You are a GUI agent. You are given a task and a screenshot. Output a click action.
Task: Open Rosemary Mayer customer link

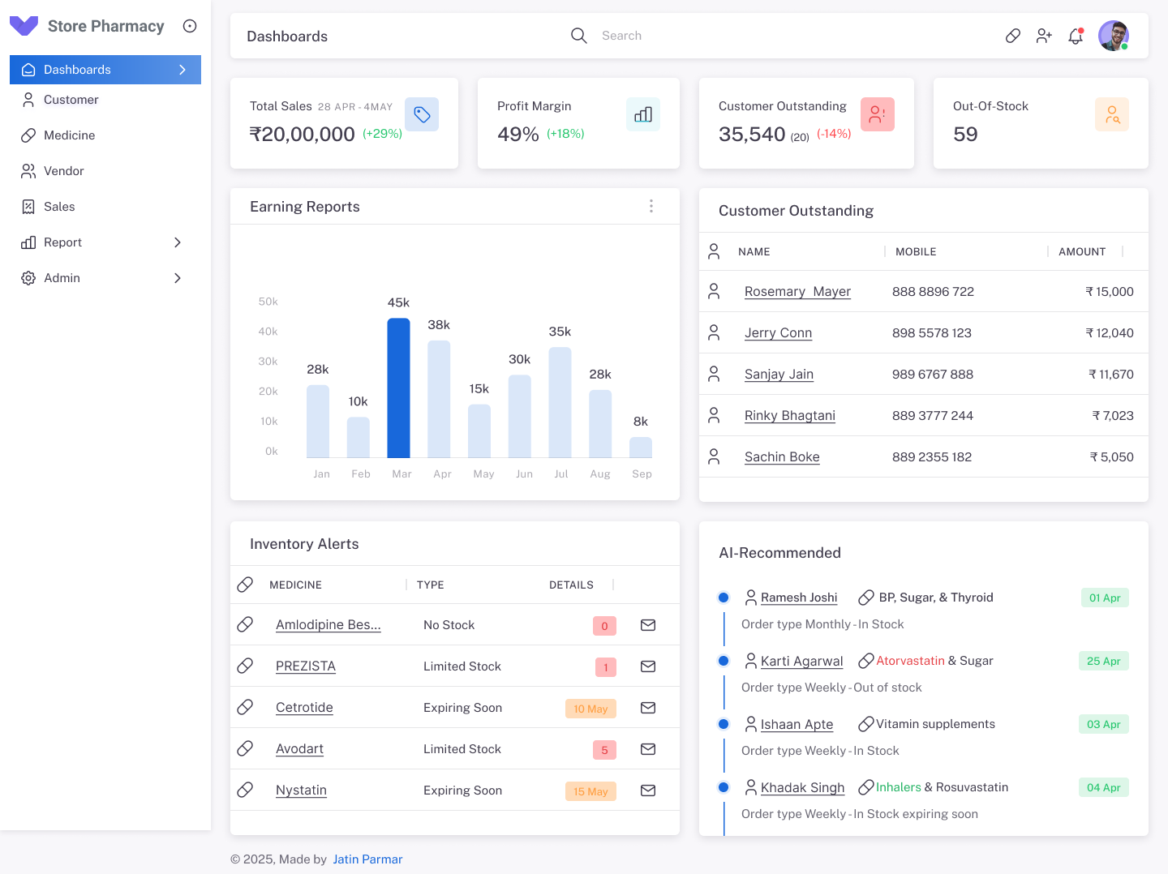pyautogui.click(x=797, y=292)
